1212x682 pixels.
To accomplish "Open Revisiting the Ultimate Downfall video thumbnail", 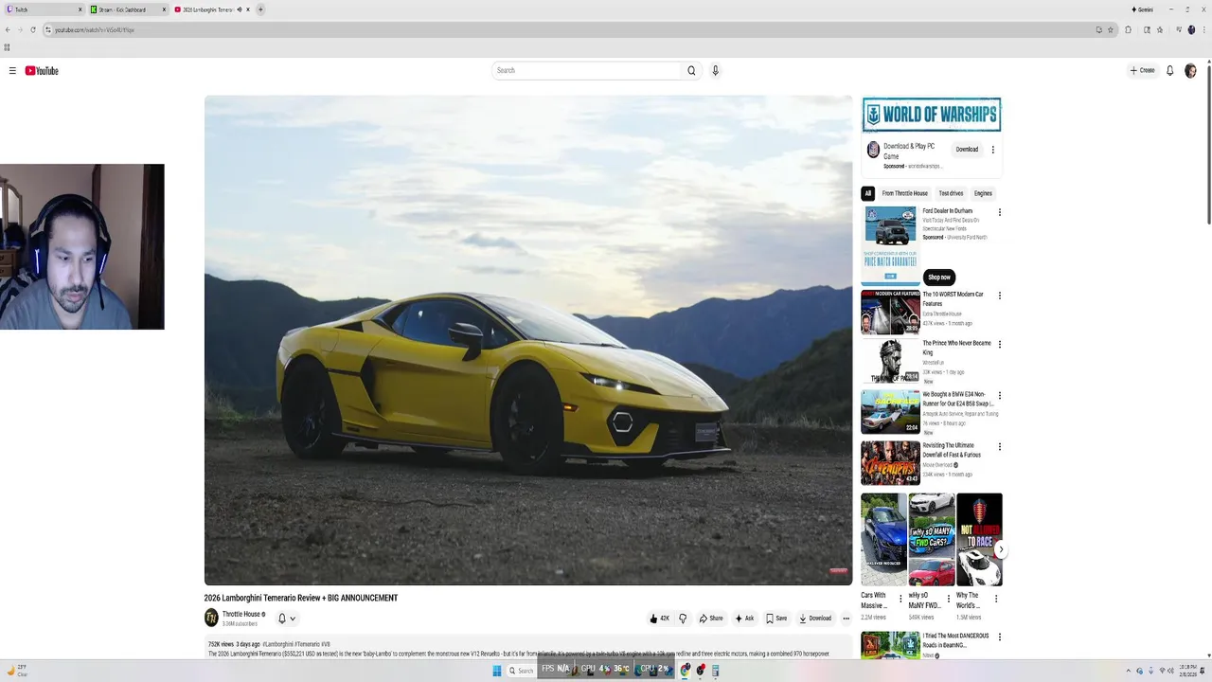I will [x=890, y=463].
